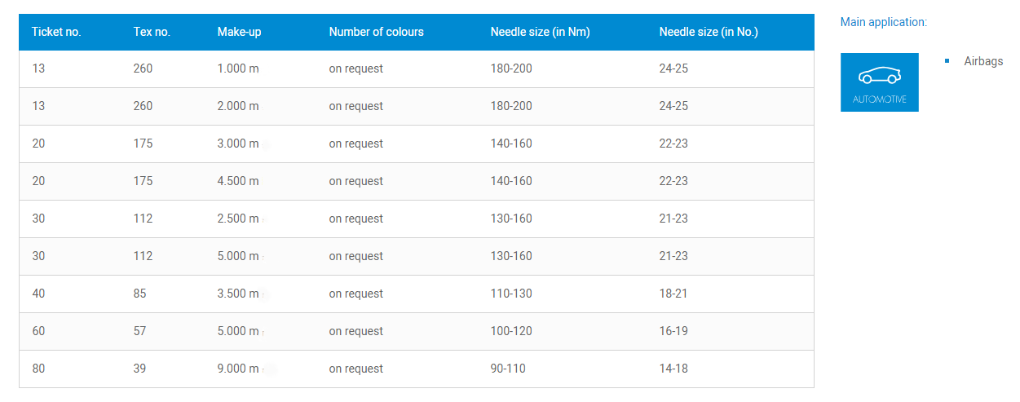
Task: Click the 110-130 needle size cell
Action: (511, 294)
